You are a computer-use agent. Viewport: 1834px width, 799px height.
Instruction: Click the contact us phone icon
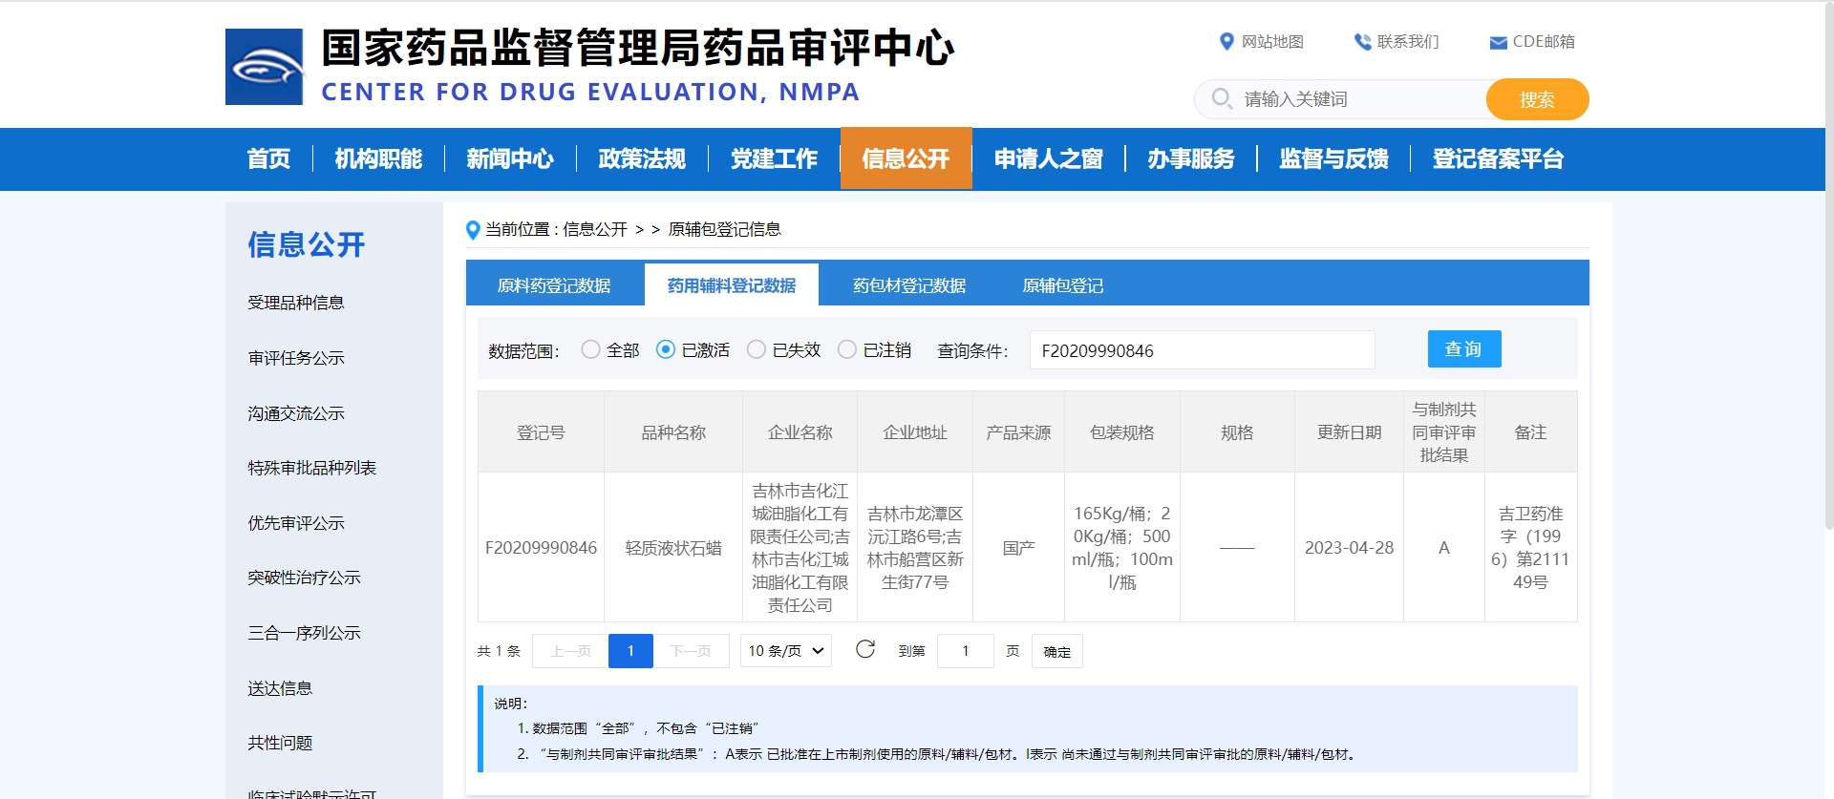(x=1363, y=42)
